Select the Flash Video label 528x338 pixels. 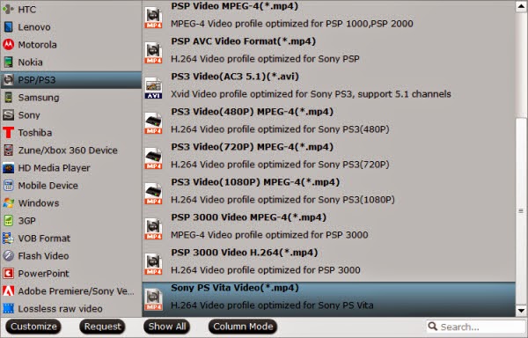point(43,256)
